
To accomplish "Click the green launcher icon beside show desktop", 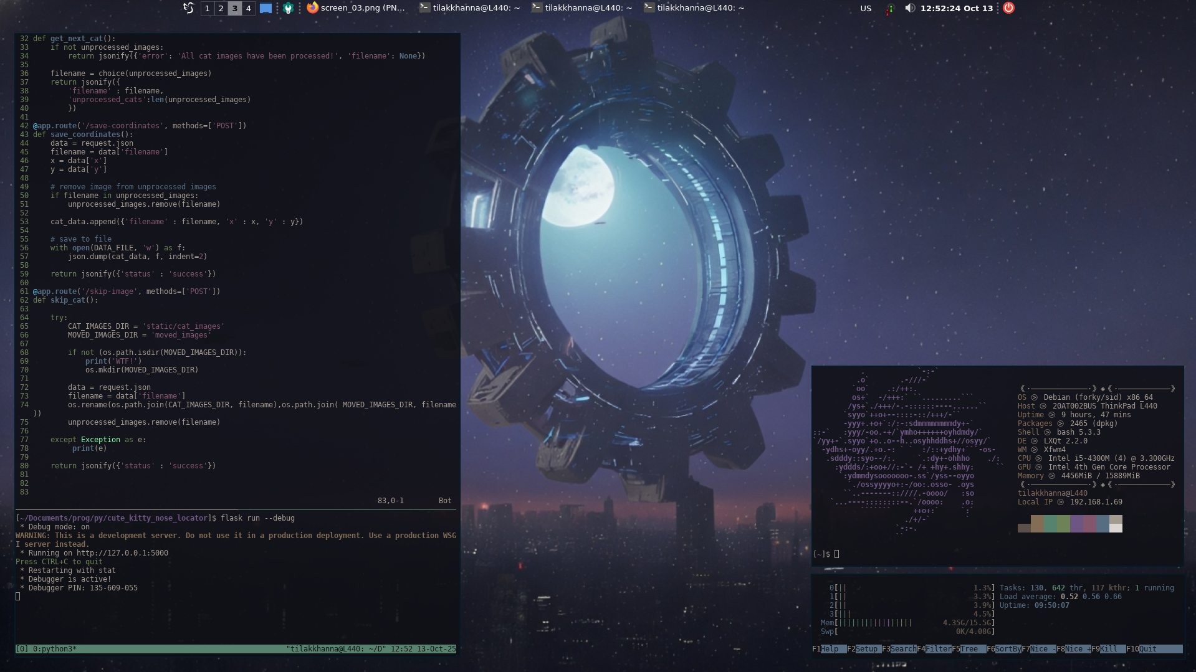I will [288, 8].
